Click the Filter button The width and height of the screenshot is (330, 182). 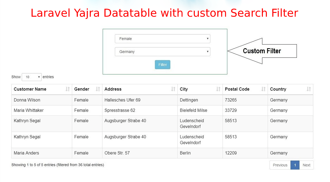coord(162,64)
